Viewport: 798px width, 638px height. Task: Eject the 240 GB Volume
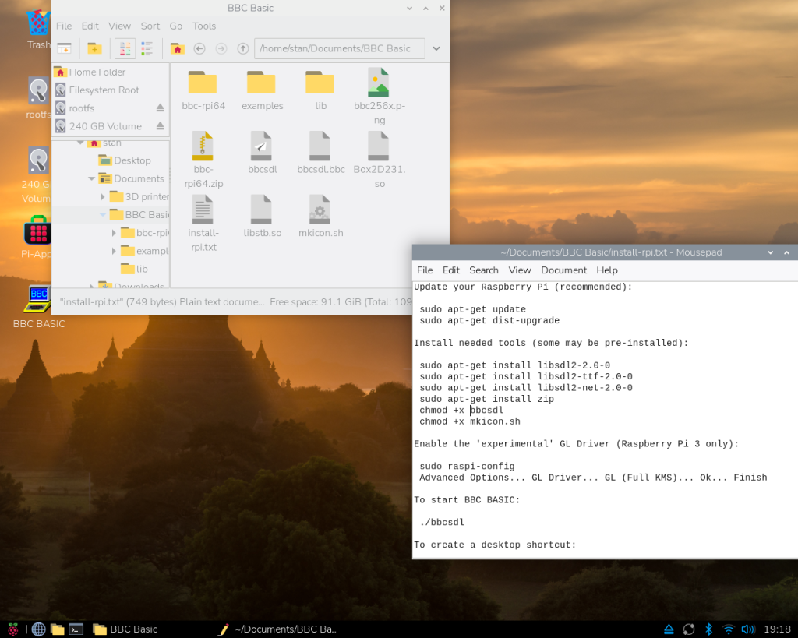coord(161,126)
